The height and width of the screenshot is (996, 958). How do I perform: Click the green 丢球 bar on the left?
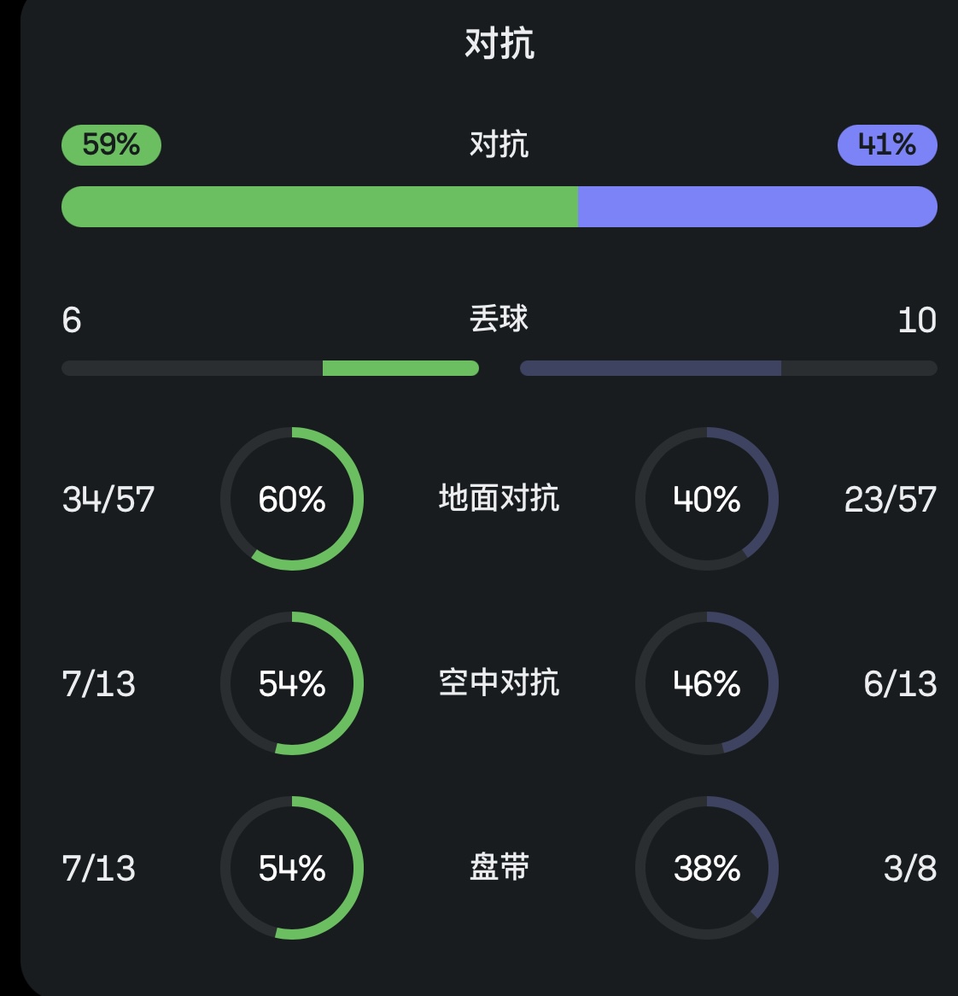(x=400, y=368)
